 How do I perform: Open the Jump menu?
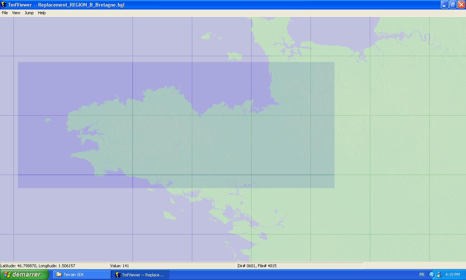coord(29,13)
